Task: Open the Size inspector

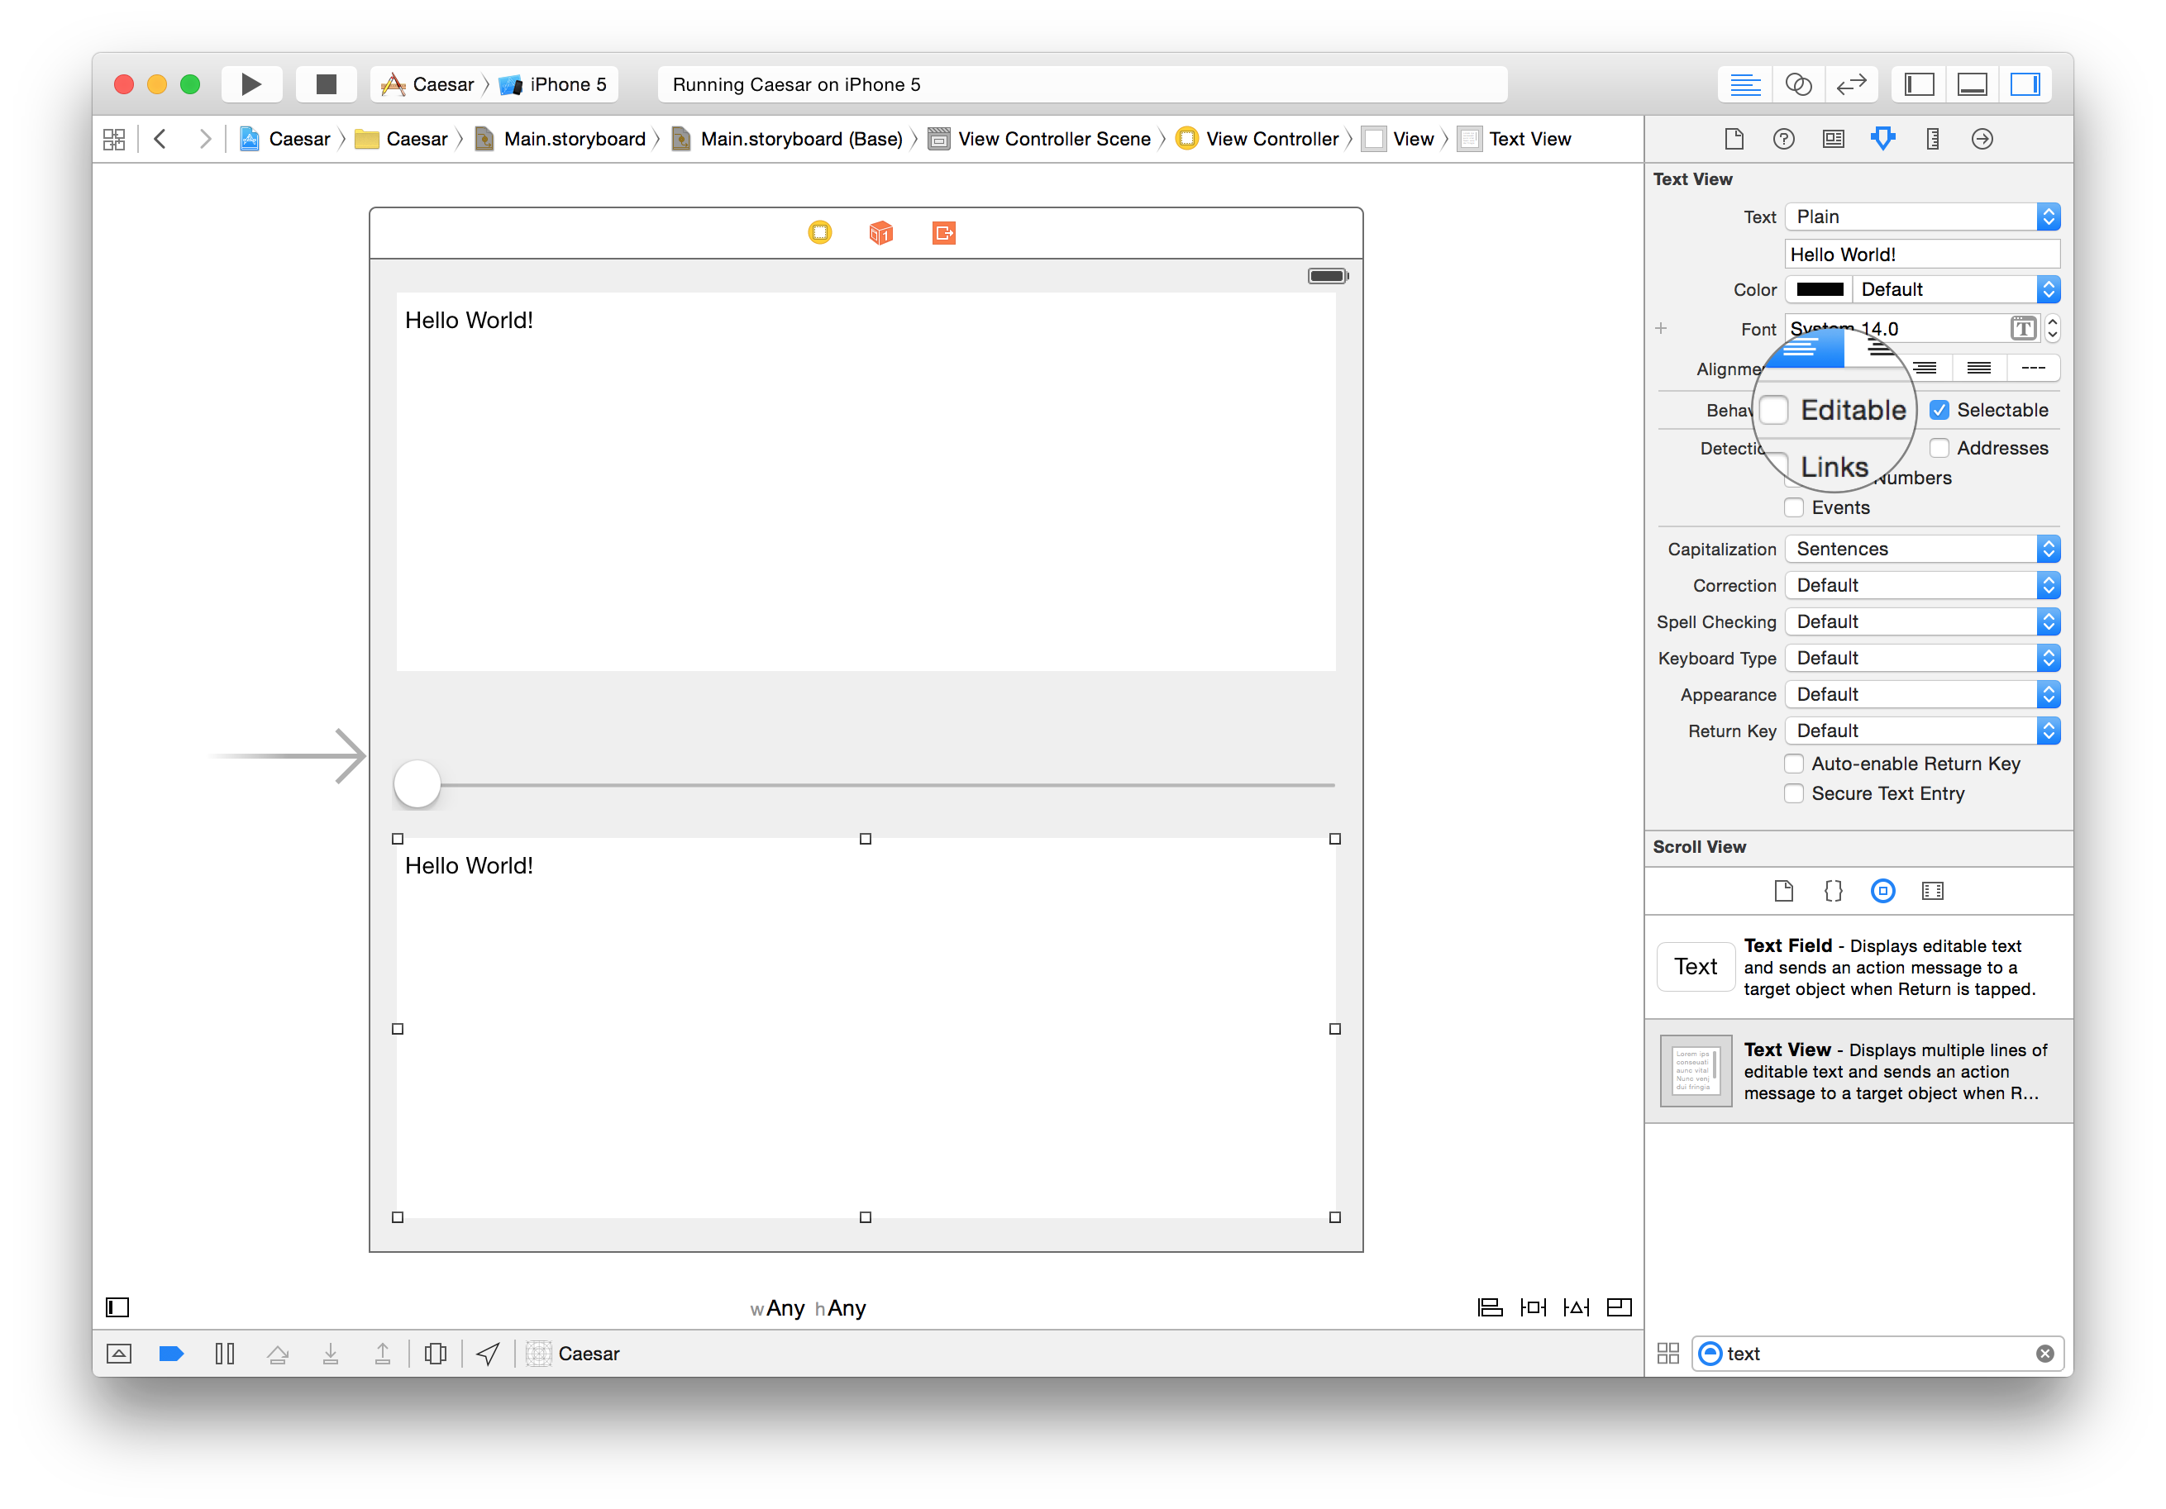Action: tap(1933, 140)
